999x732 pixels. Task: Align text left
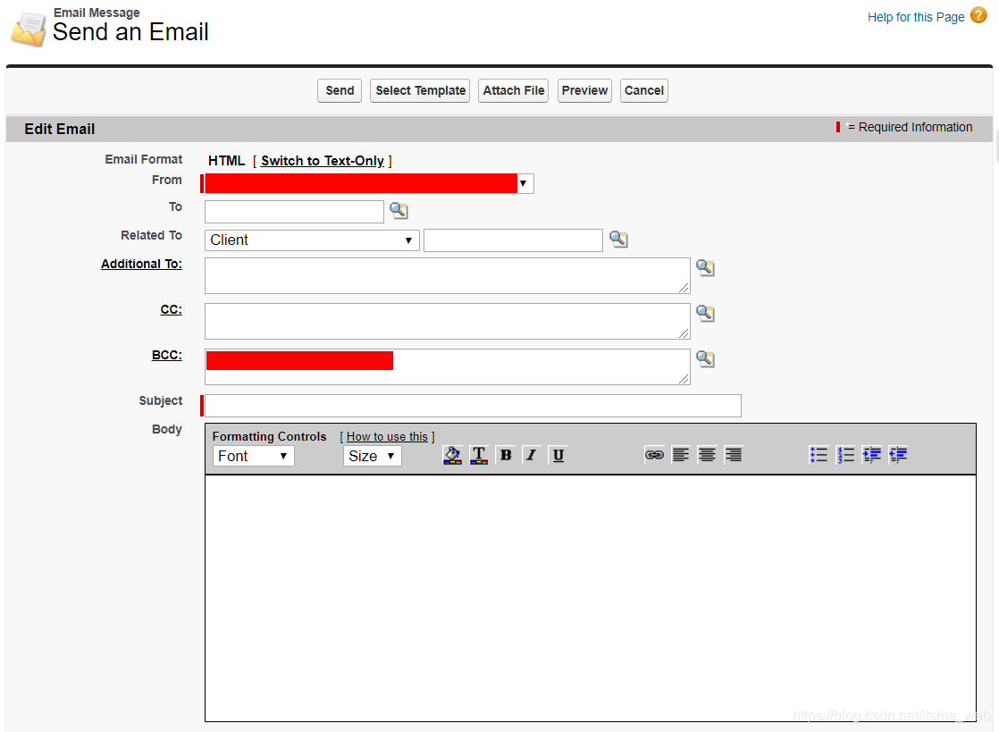click(x=680, y=455)
